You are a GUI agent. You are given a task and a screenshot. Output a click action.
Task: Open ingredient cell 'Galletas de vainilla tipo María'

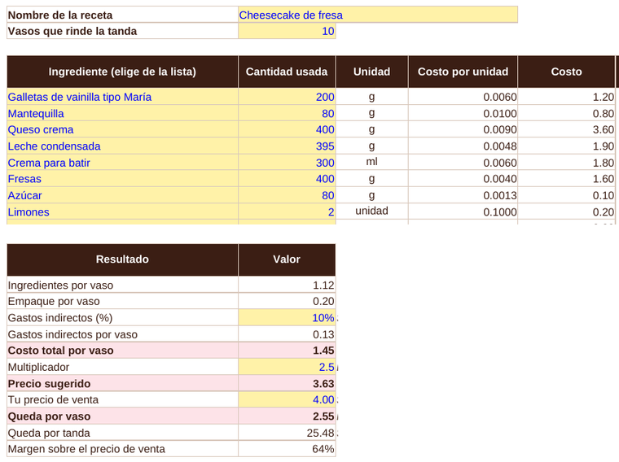click(122, 97)
